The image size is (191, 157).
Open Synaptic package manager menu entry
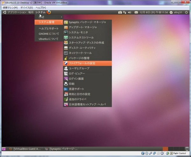[x=87, y=22]
